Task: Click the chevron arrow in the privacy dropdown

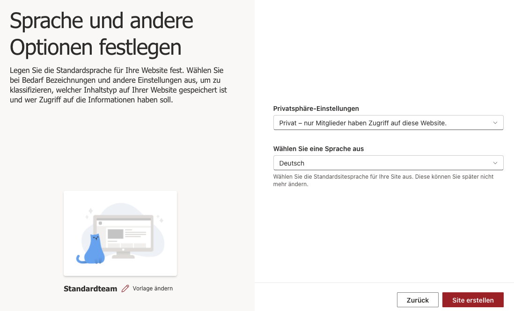Action: point(495,123)
